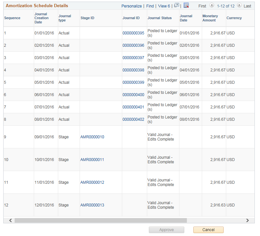The width and height of the screenshot is (260, 236).
Task: Click Valid Journal status, row 9
Action: (x=161, y=137)
